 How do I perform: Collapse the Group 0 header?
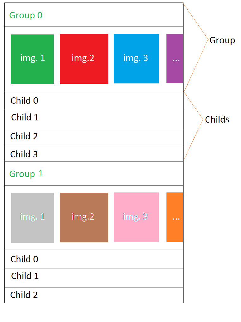(94, 15)
